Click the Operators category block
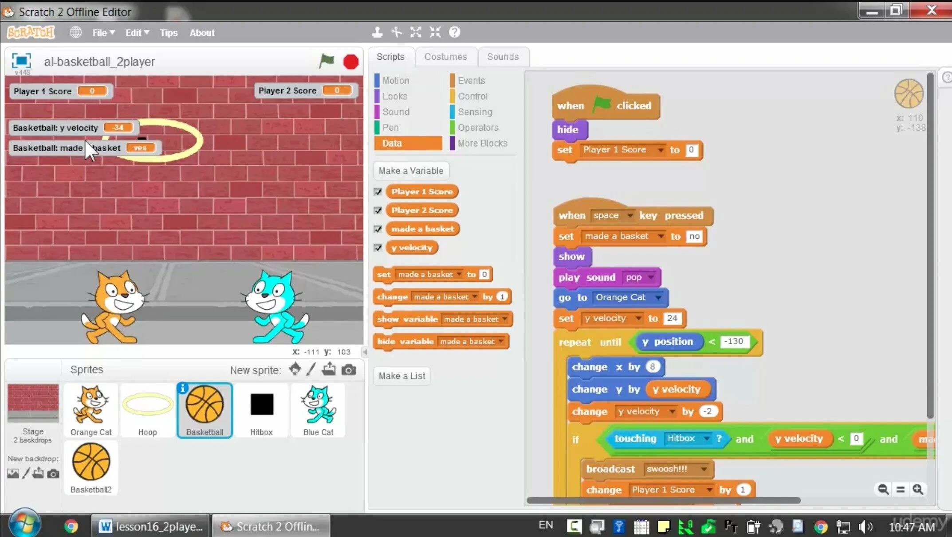The image size is (952, 537). [477, 128]
